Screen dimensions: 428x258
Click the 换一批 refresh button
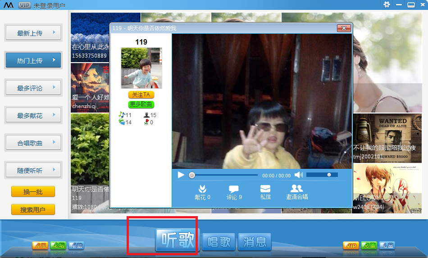[x=33, y=192]
